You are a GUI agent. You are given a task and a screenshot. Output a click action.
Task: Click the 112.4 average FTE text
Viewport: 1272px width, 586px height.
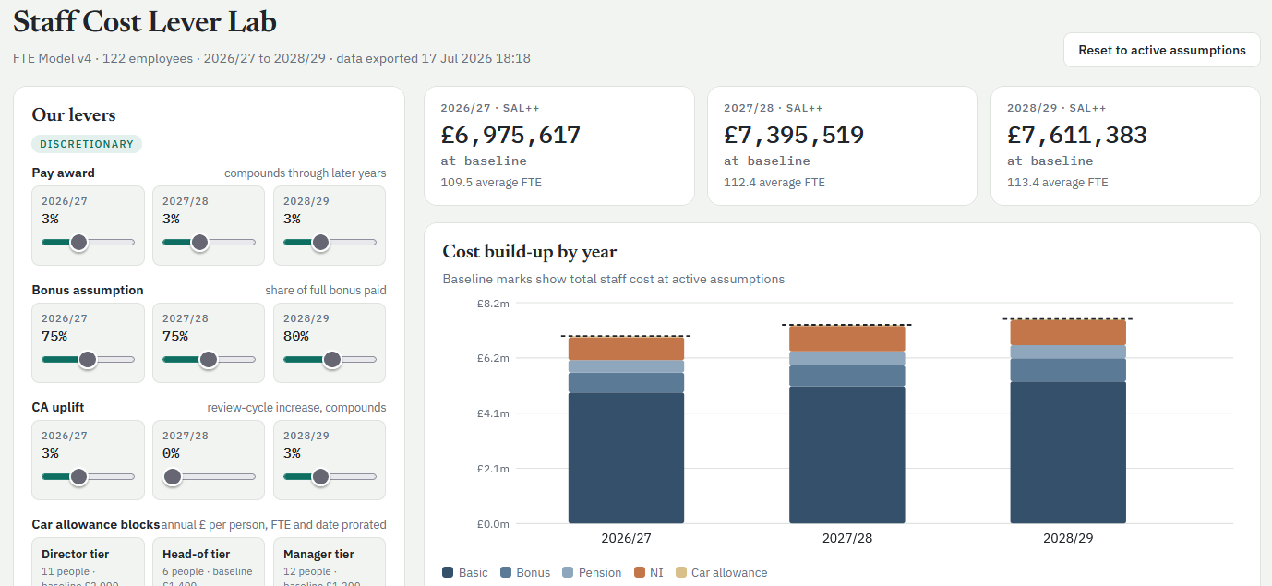[774, 182]
